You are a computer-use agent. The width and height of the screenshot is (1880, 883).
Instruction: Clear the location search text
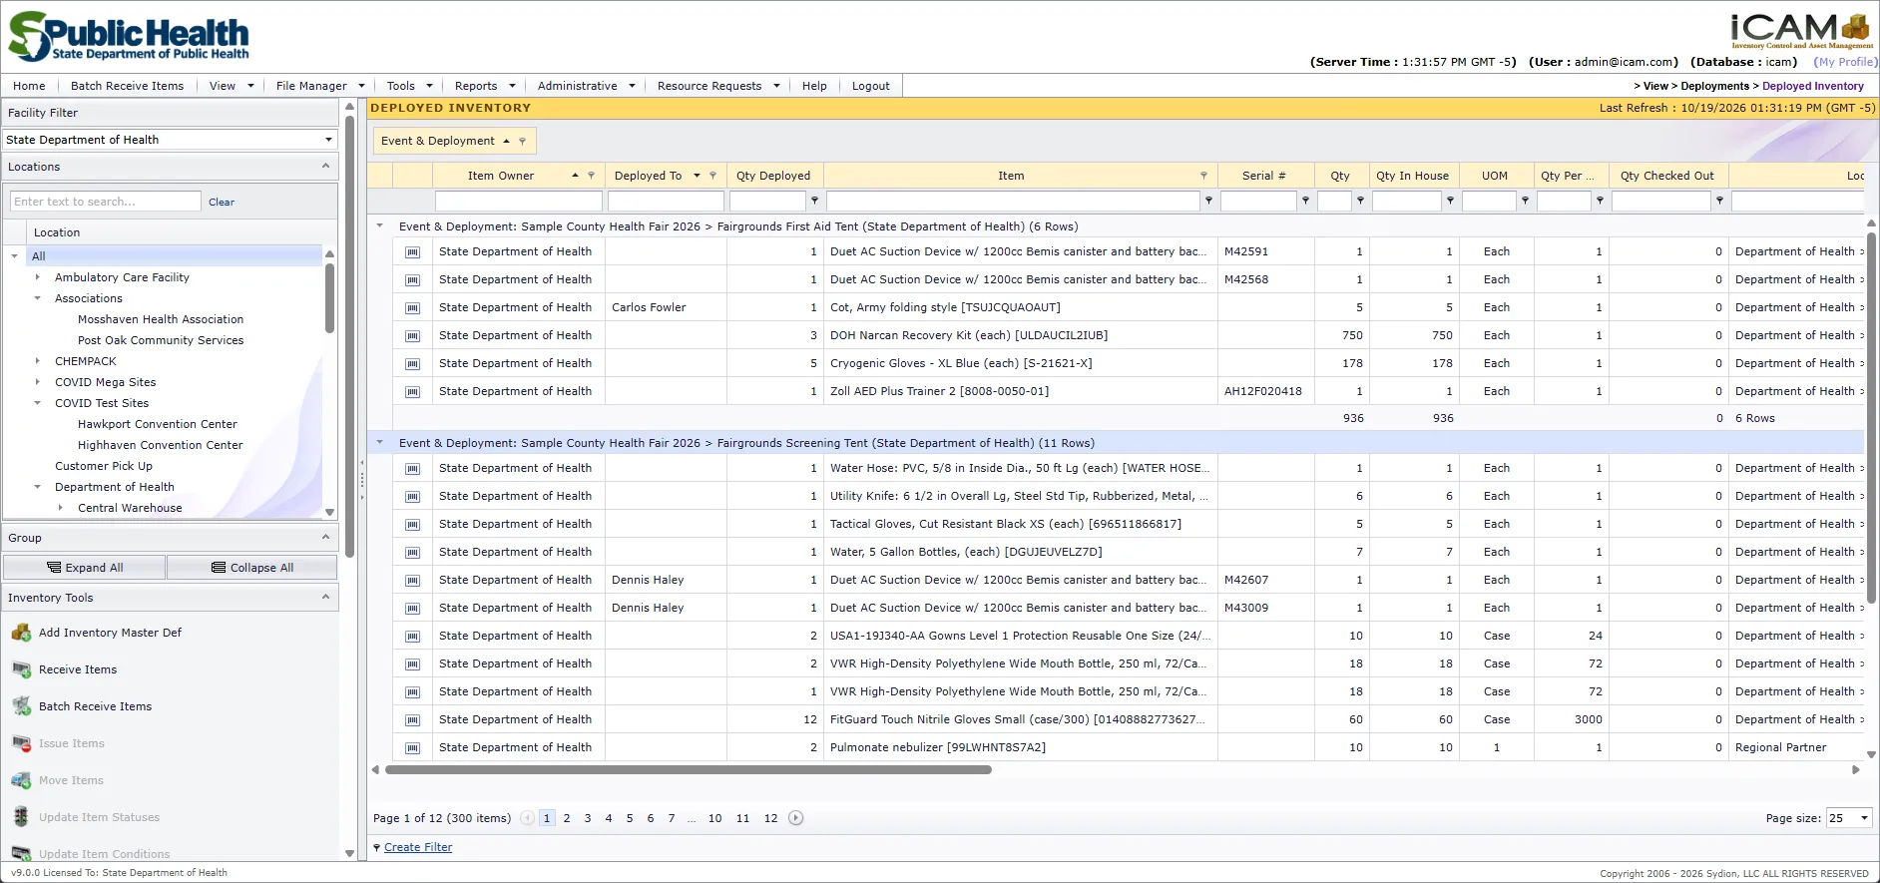pos(222,202)
